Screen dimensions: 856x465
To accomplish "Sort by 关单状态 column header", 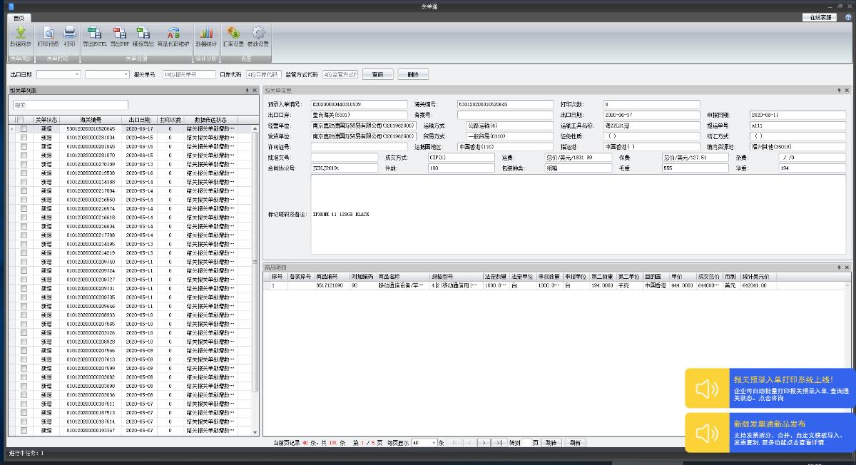I will coord(46,120).
